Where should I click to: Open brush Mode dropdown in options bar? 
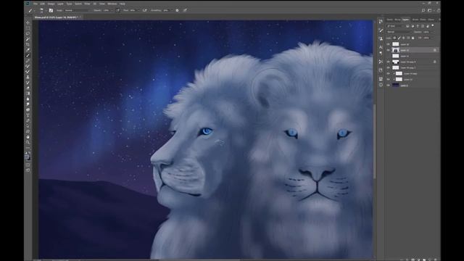click(78, 10)
